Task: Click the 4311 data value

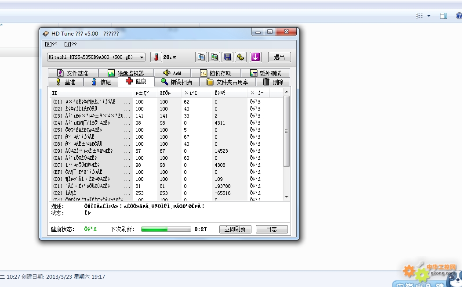Action: click(220, 123)
